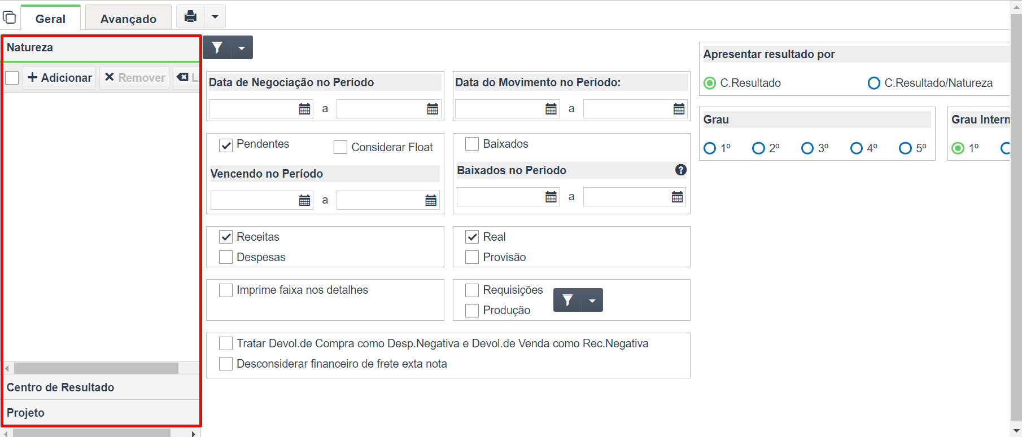Click the Natureza panel horizontal scrollbar
Viewport: 1022px width, 437px height.
(x=96, y=368)
